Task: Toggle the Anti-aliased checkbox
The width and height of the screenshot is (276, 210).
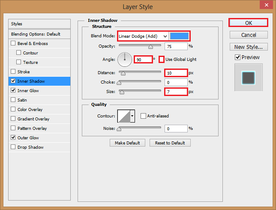Action: coord(143,116)
